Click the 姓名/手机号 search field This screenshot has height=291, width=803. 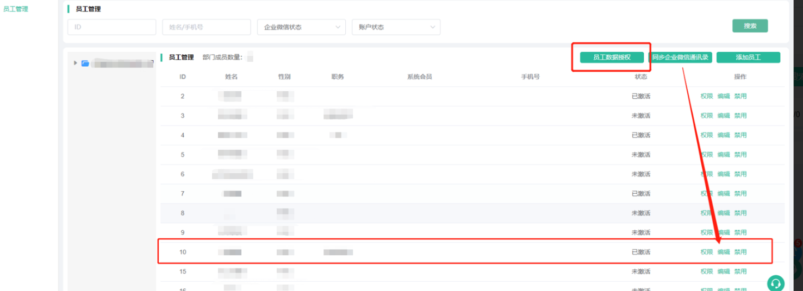click(x=206, y=27)
